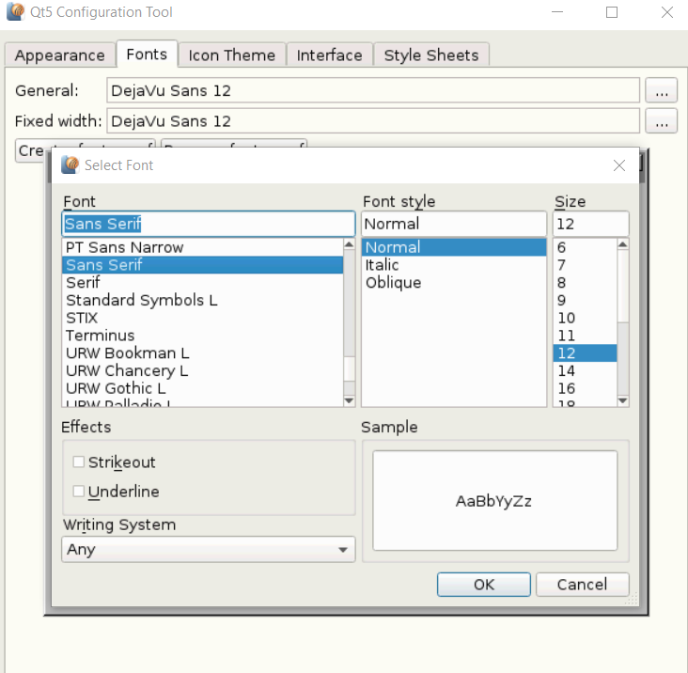Pick size 14 from the Size list
The height and width of the screenshot is (673, 688).
[x=566, y=371]
